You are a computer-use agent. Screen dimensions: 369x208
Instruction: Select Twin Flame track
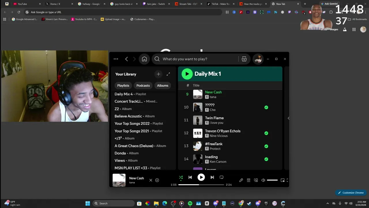click(x=214, y=118)
